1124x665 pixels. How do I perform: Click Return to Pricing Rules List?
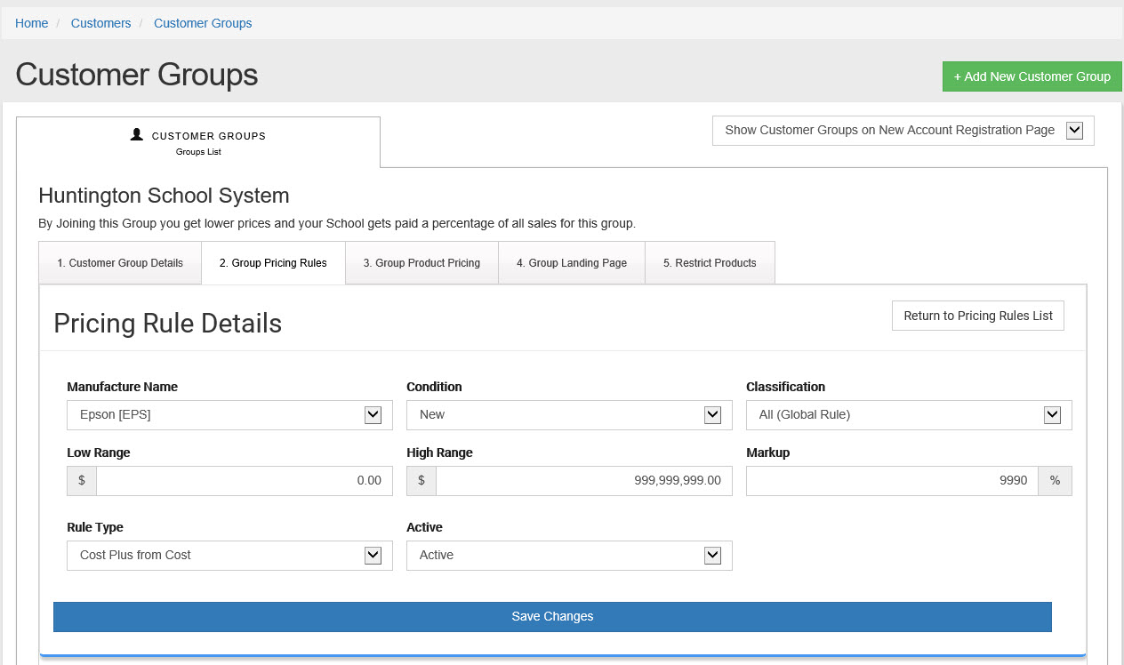977,316
